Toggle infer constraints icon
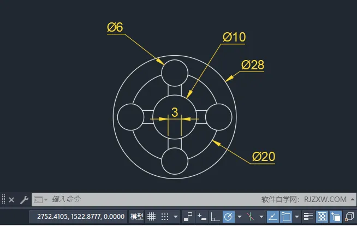This screenshot has width=357, height=226. pos(188,216)
